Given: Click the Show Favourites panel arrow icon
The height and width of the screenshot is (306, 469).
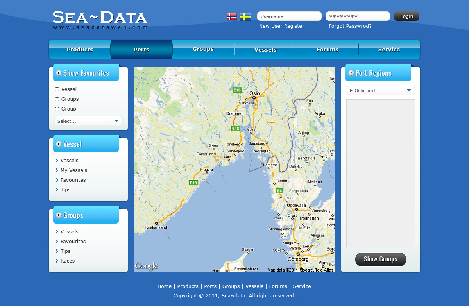Looking at the screenshot, I should (x=59, y=73).
